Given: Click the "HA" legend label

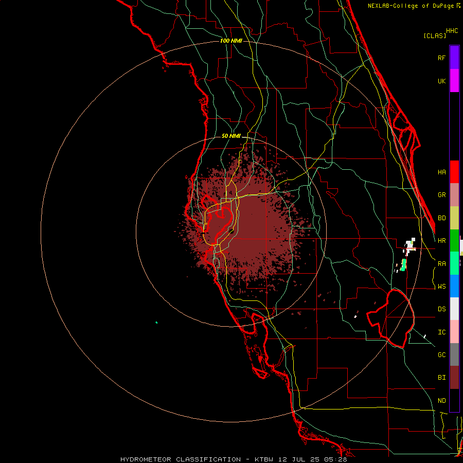Looking at the screenshot, I should [x=441, y=172].
